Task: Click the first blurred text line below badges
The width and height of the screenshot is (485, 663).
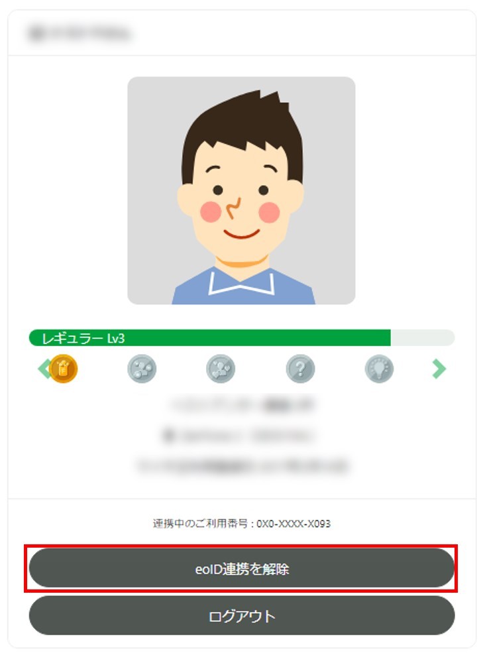Action: pos(242,404)
